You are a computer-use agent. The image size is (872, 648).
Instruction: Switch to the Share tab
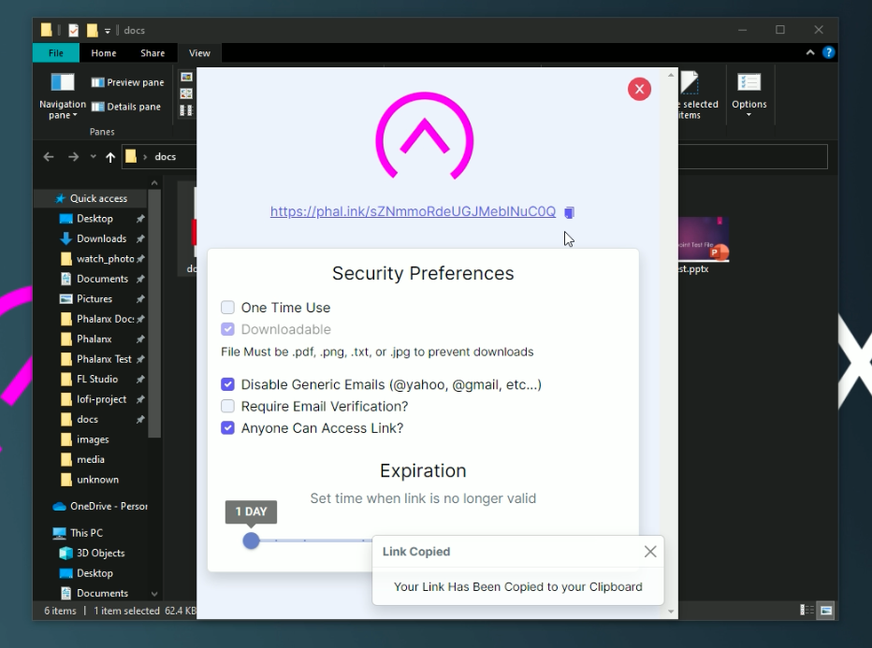[153, 52]
